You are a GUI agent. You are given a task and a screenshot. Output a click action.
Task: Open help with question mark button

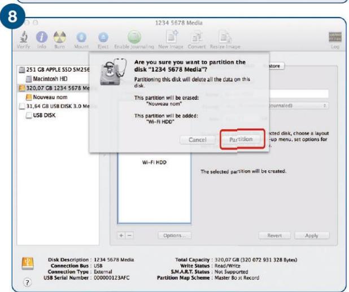click(27, 282)
